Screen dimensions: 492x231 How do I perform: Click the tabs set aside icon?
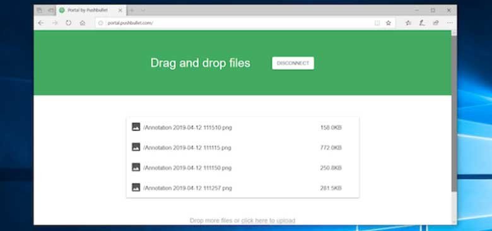pos(40,10)
